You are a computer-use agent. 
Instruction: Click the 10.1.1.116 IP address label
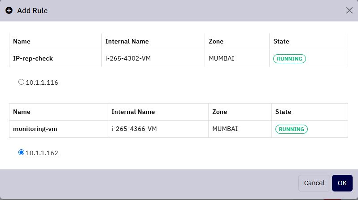[x=42, y=83]
